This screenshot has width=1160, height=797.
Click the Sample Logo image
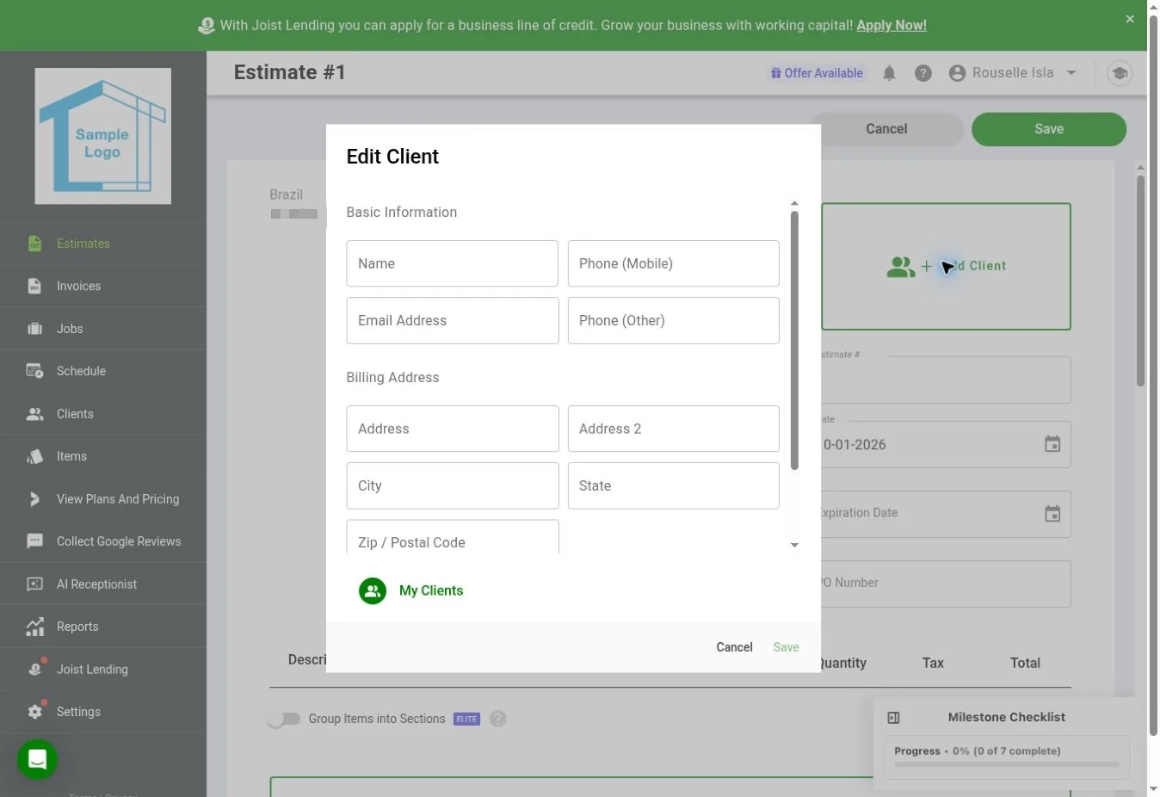[103, 136]
